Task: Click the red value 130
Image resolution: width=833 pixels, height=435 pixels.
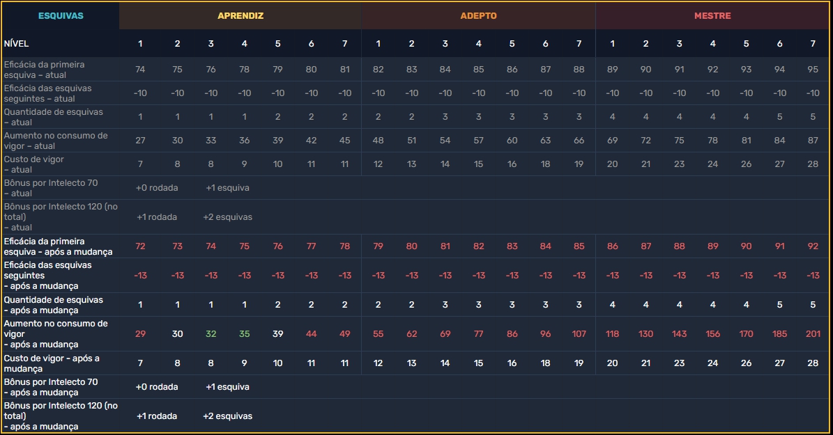Action: (x=645, y=333)
